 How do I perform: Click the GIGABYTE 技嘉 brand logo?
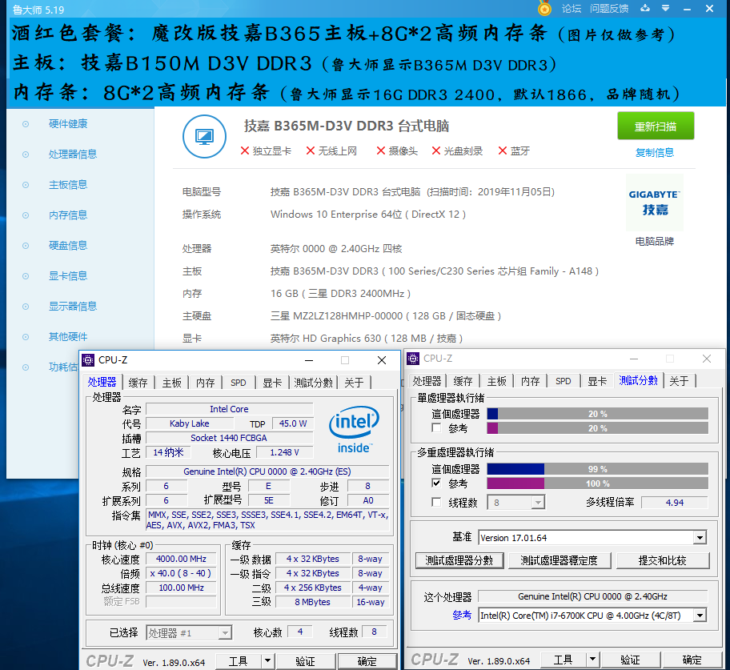coord(655,203)
